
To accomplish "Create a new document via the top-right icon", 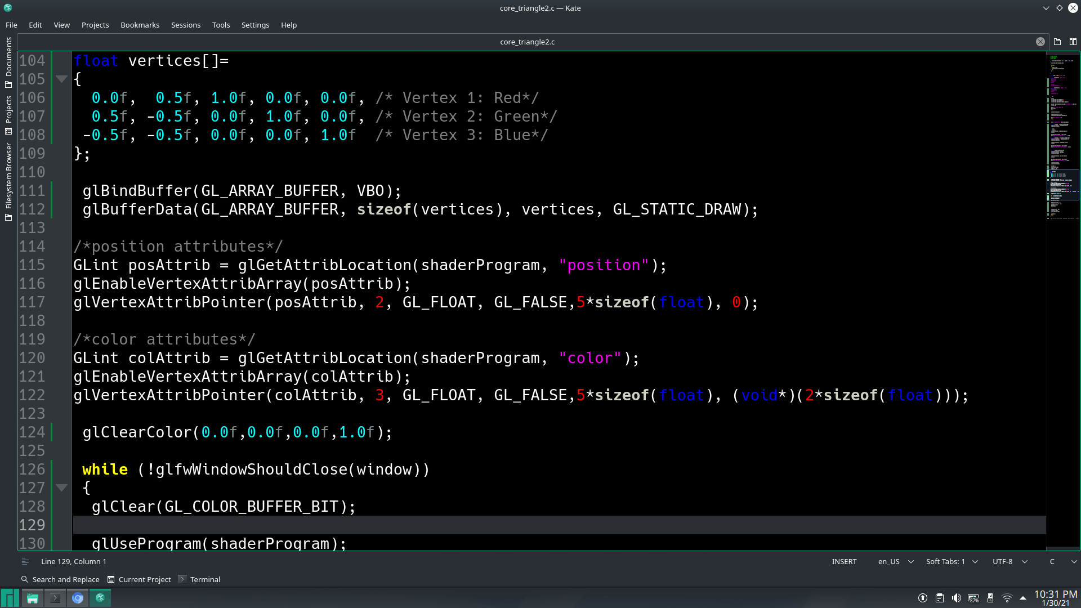I will [1057, 41].
